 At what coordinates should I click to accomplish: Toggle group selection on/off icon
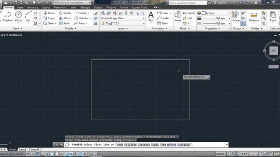click(243, 23)
